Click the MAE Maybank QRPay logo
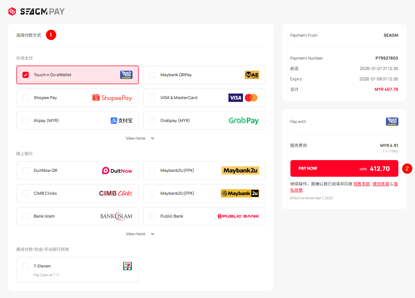Screen dimensions: 415x298 tap(252, 75)
